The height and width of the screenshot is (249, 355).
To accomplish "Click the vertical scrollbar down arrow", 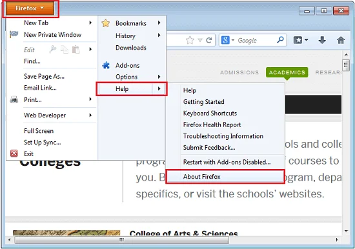I will click(346, 231).
